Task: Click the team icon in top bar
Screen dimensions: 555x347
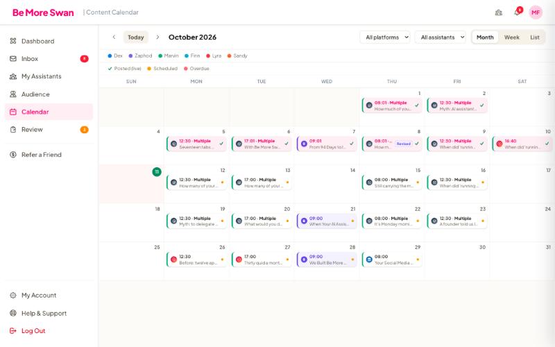Action: (x=499, y=12)
